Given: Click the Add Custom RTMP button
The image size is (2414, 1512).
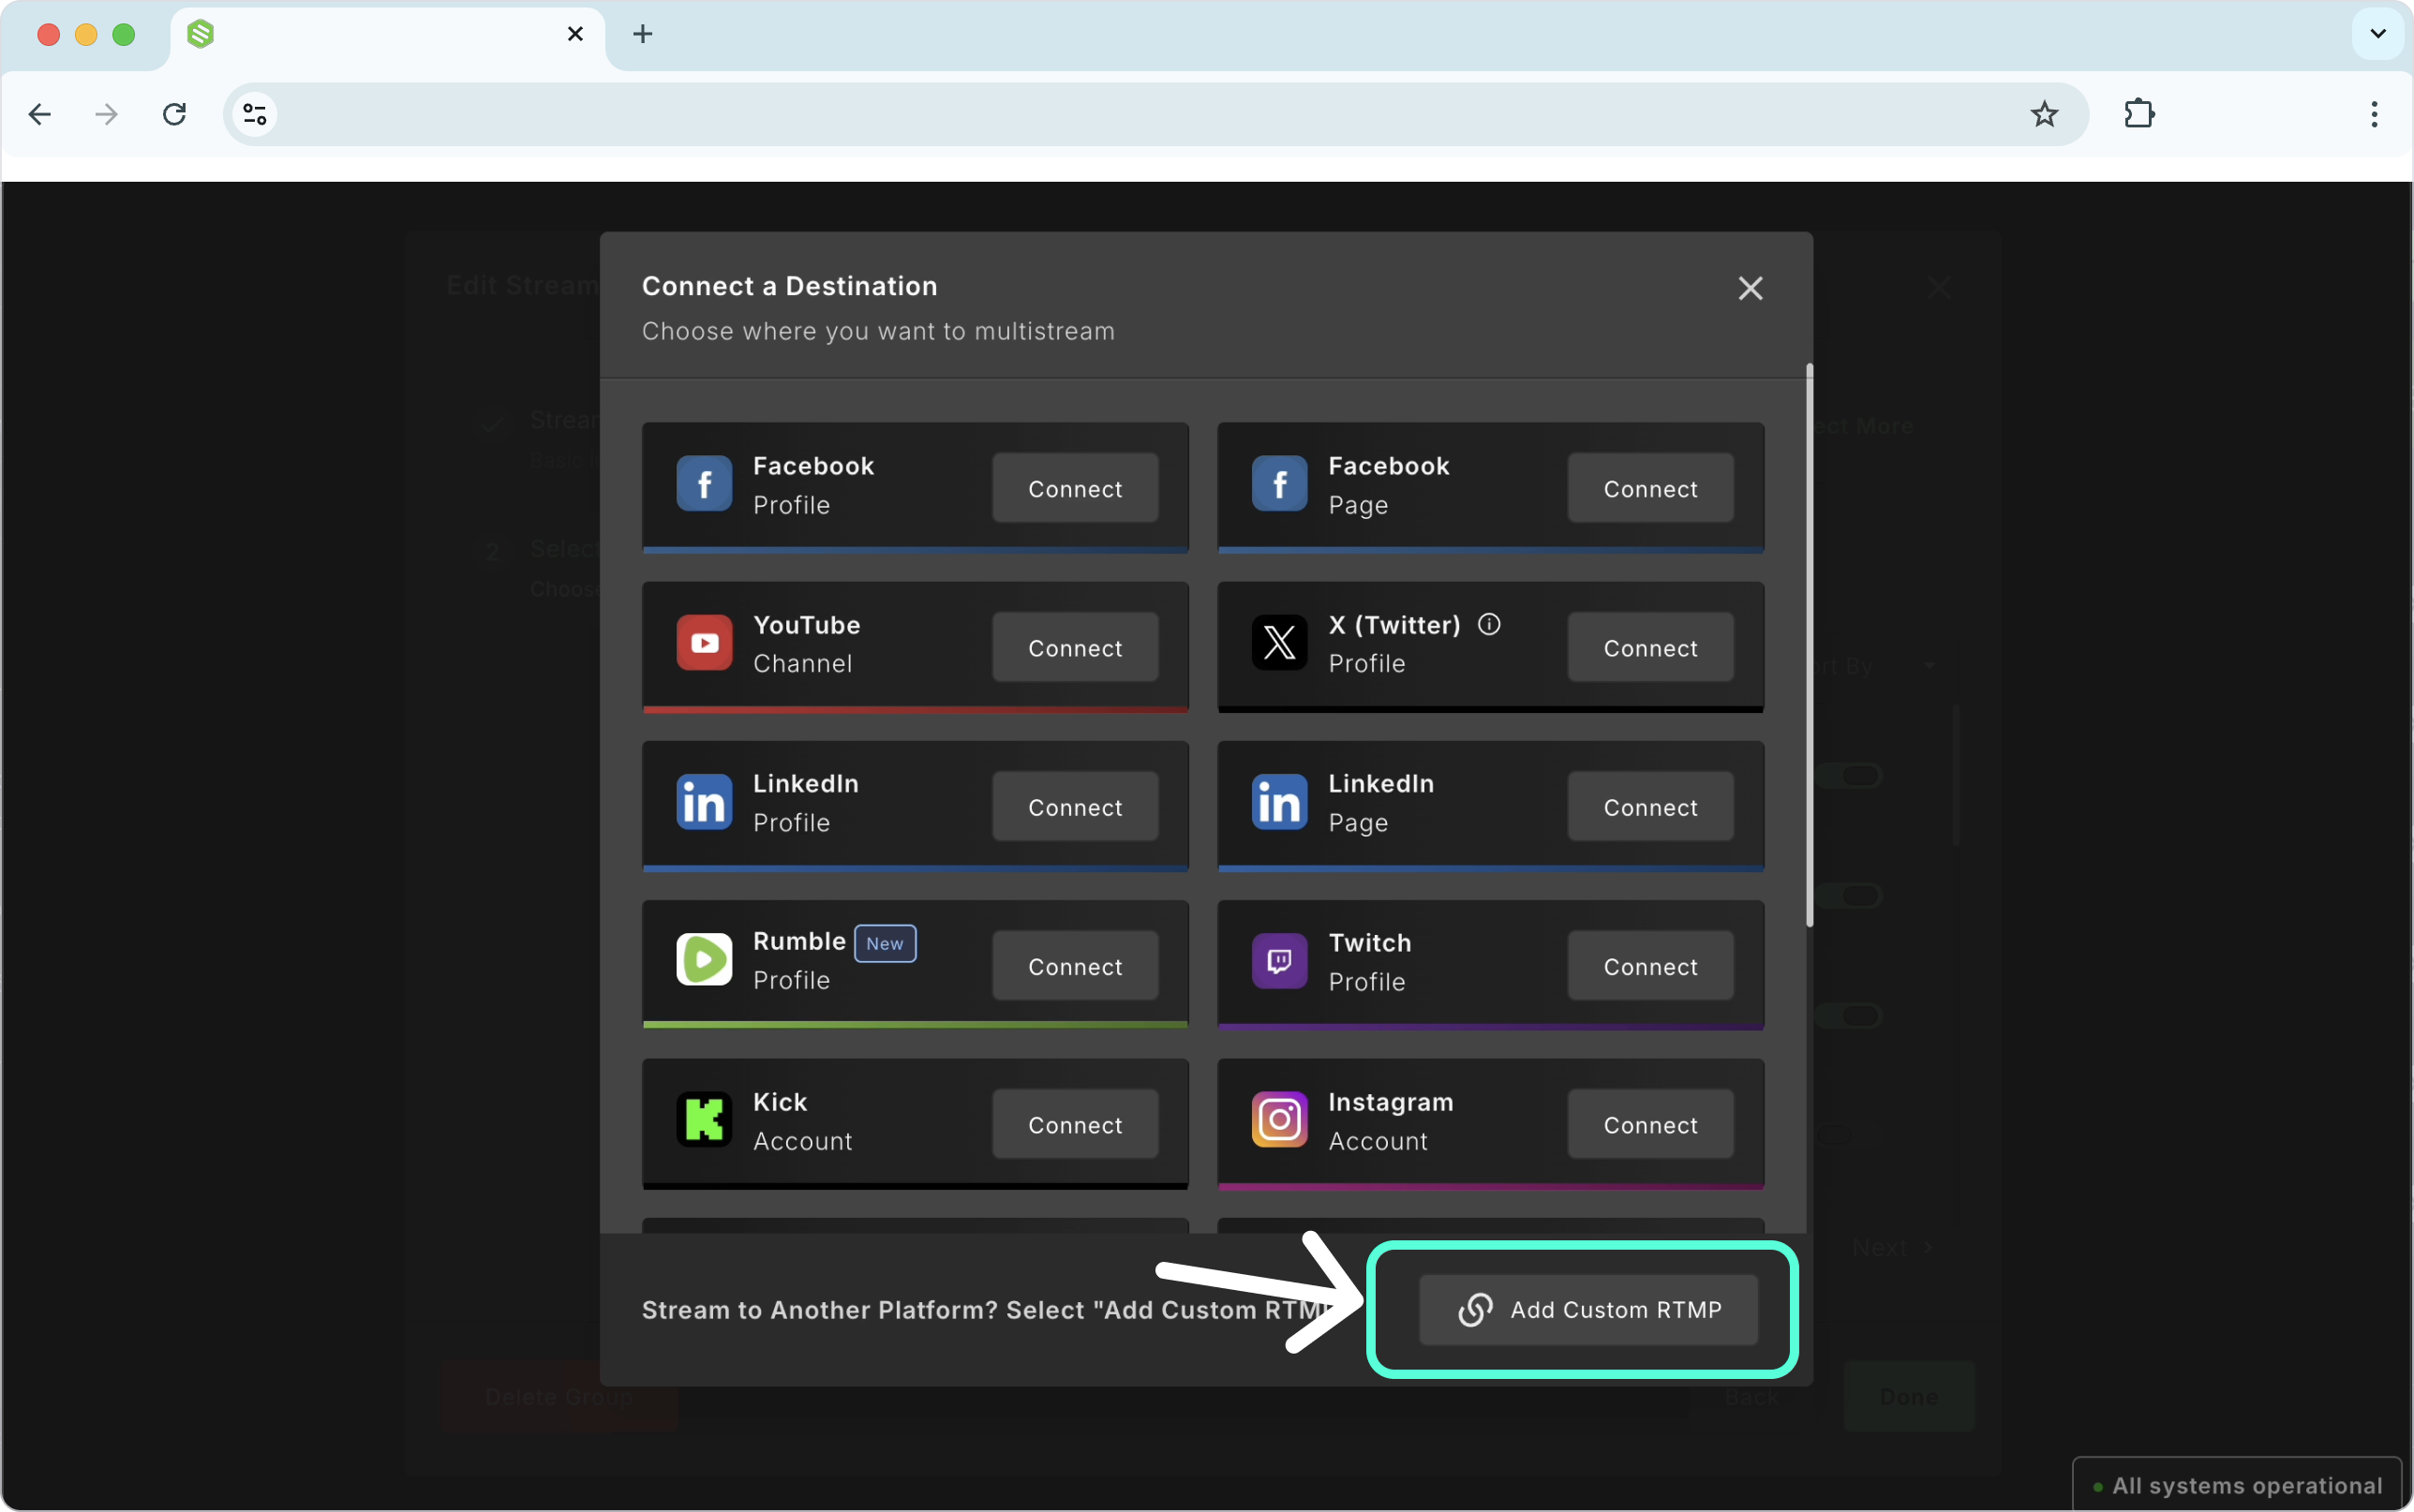Looking at the screenshot, I should click(1588, 1310).
